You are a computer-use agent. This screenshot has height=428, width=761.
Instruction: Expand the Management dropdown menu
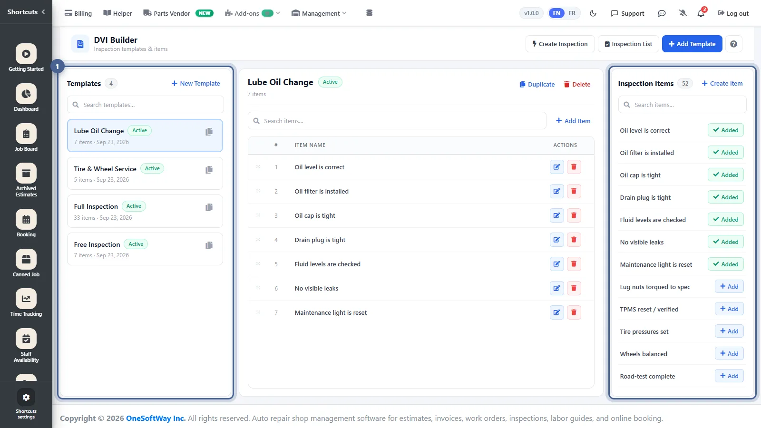click(319, 13)
